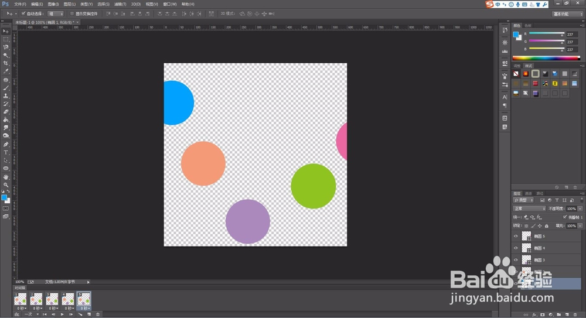Open the 文件(F) menu

tap(20, 4)
